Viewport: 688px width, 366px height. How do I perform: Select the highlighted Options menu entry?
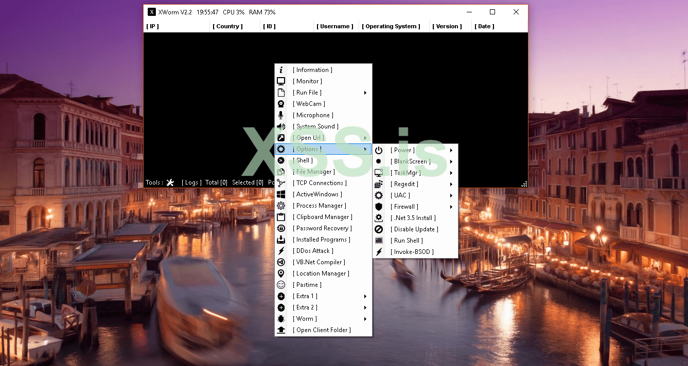tap(323, 149)
